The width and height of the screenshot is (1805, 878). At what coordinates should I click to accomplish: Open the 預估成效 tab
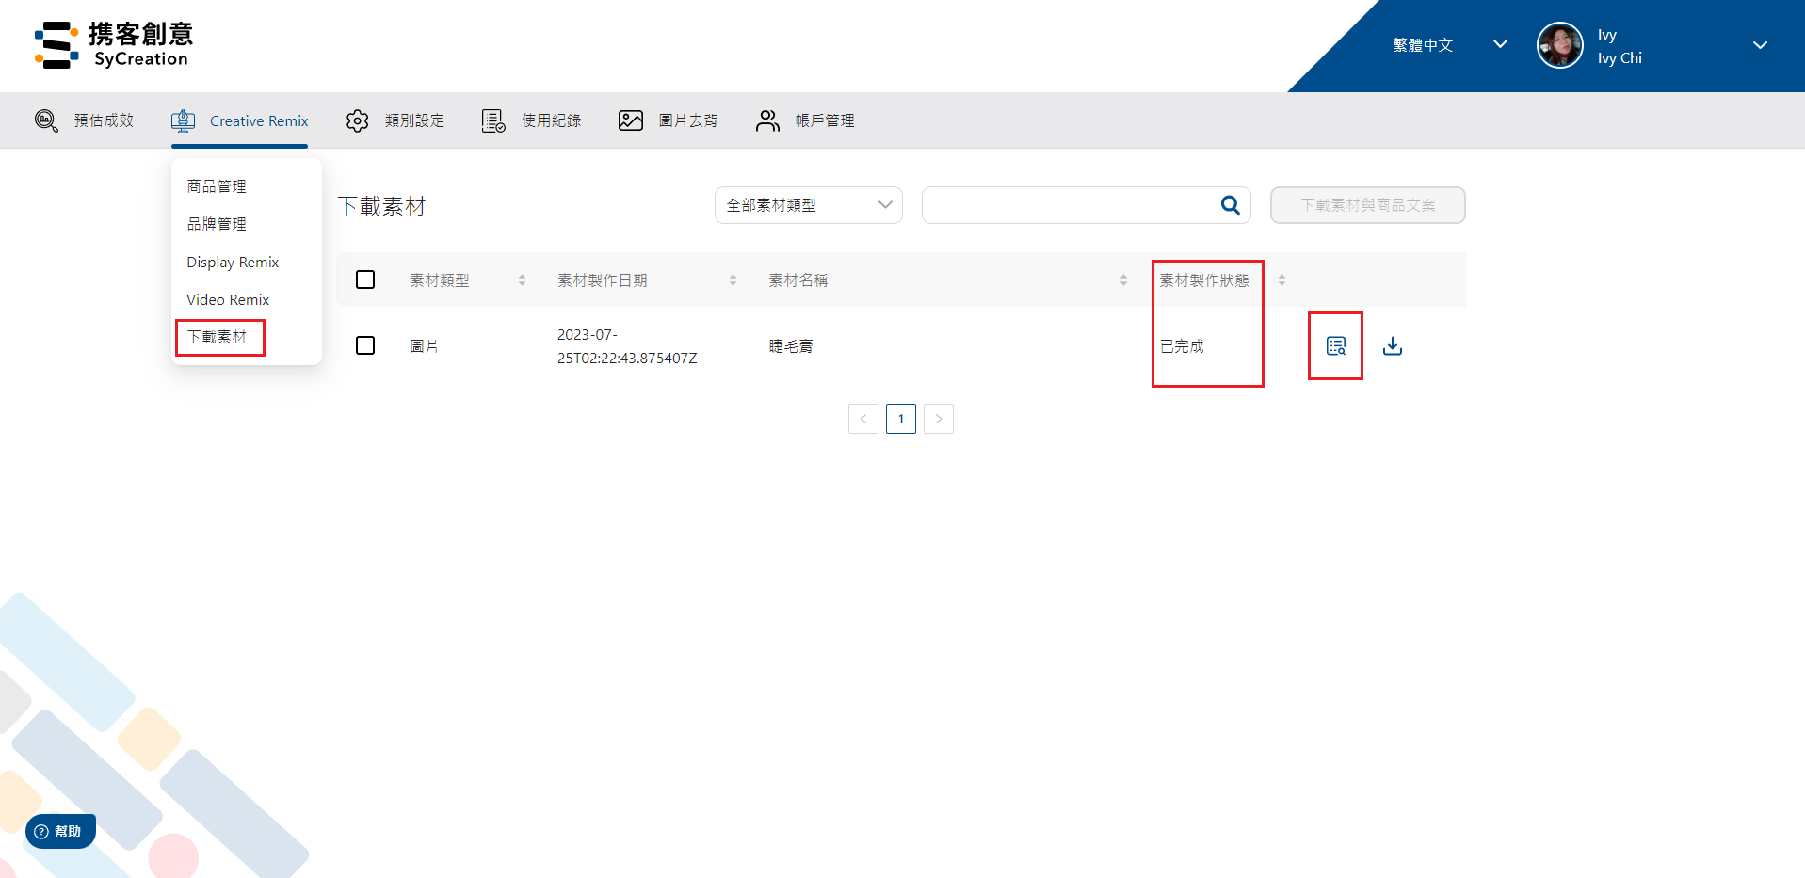tap(85, 120)
